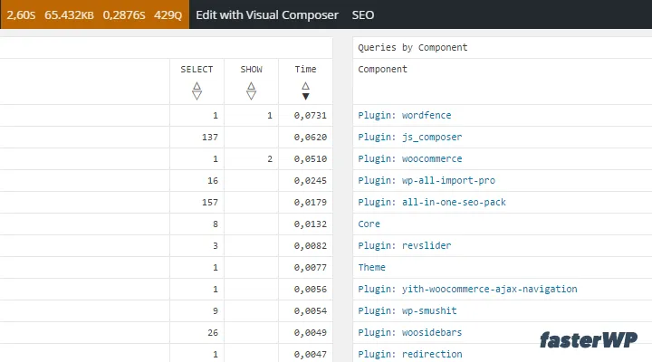Click the 0,2876s database time stat

[124, 15]
